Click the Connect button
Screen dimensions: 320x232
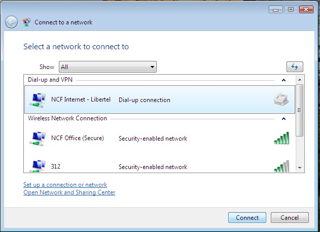247,217
